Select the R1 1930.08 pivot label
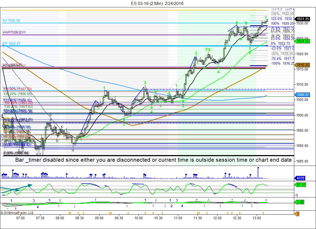This screenshot has height=229, width=316. (11, 21)
